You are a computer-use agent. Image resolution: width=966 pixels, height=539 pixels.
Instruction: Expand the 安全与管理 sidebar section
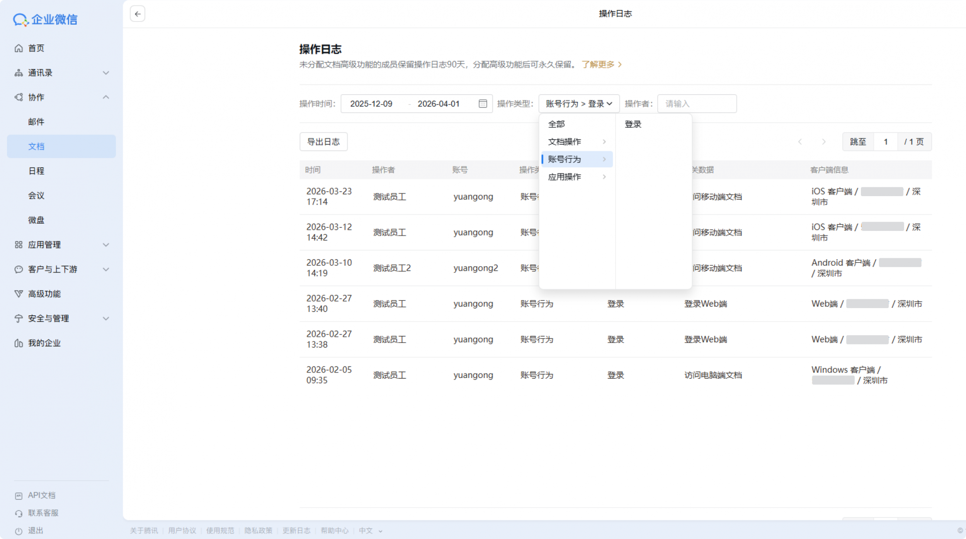coord(106,319)
